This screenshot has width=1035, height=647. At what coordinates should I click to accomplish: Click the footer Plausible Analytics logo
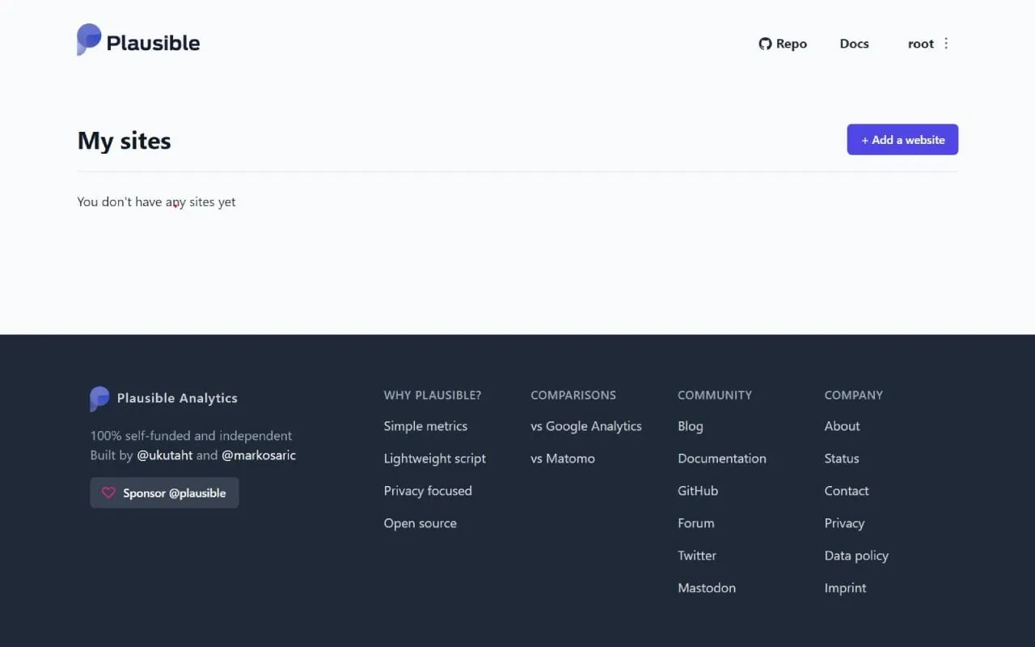pyautogui.click(x=164, y=398)
